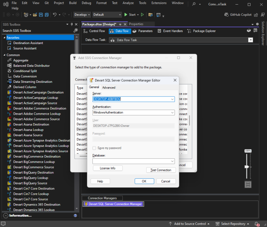267x227 pixels.
Task: Click the SSIS Toolbox search magnifier icon
Action: pyautogui.click(x=76, y=31)
